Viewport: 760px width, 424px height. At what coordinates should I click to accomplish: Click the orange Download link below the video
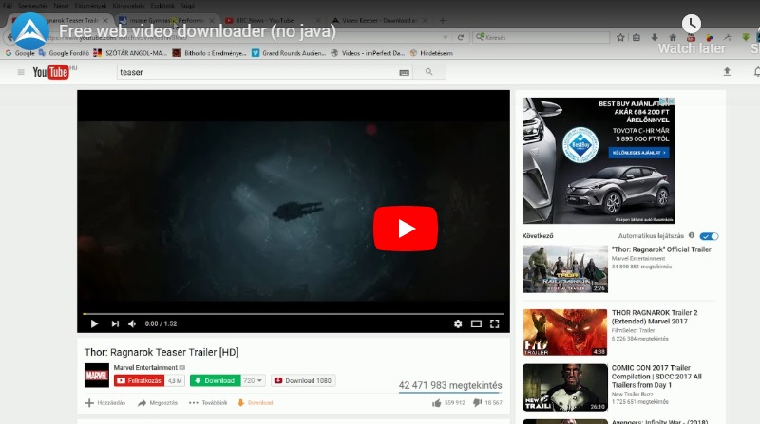tap(255, 403)
